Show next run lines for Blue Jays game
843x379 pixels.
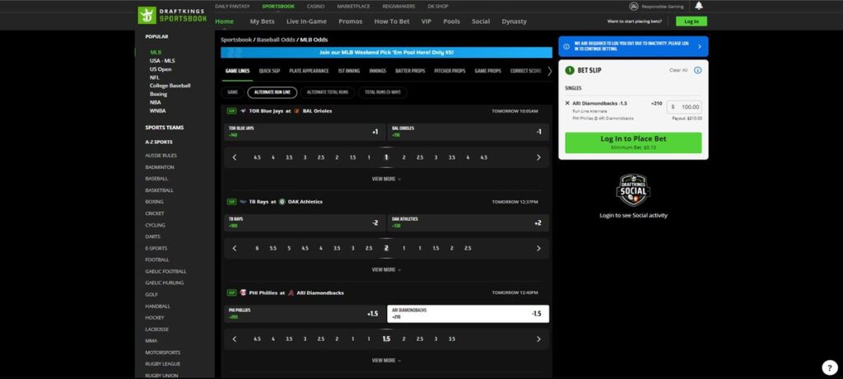[x=538, y=157]
